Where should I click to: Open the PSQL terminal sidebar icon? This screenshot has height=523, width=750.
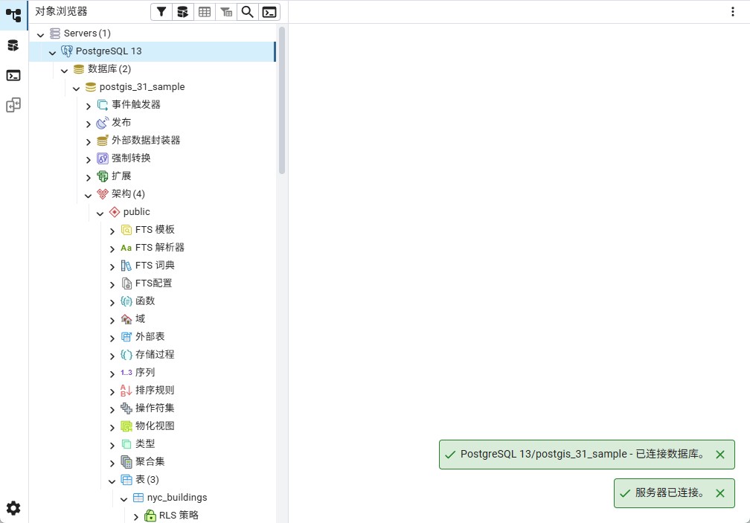13,76
